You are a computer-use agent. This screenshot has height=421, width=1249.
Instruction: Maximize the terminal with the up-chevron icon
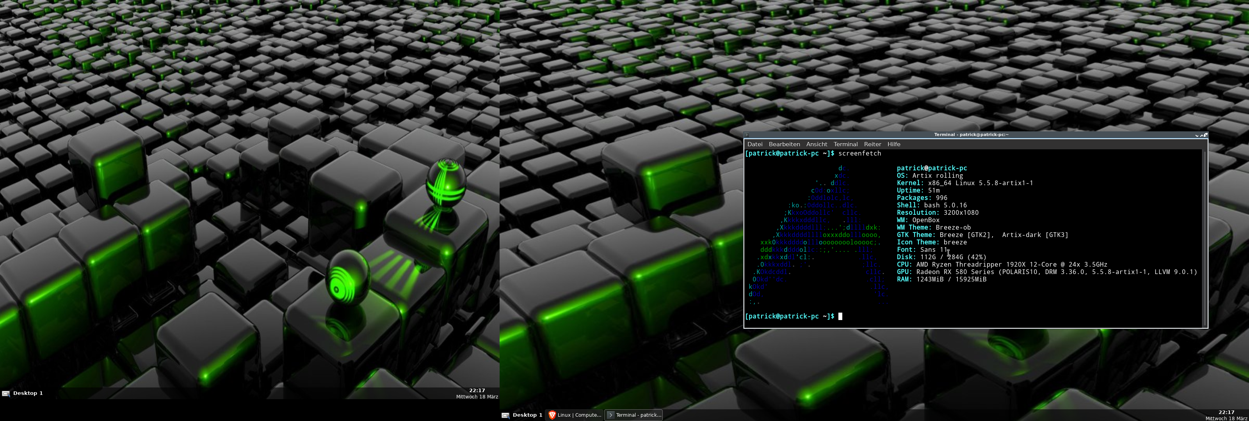pos(1201,136)
